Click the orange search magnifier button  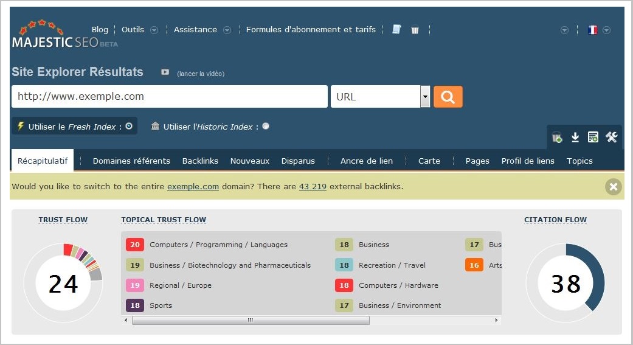(x=448, y=97)
